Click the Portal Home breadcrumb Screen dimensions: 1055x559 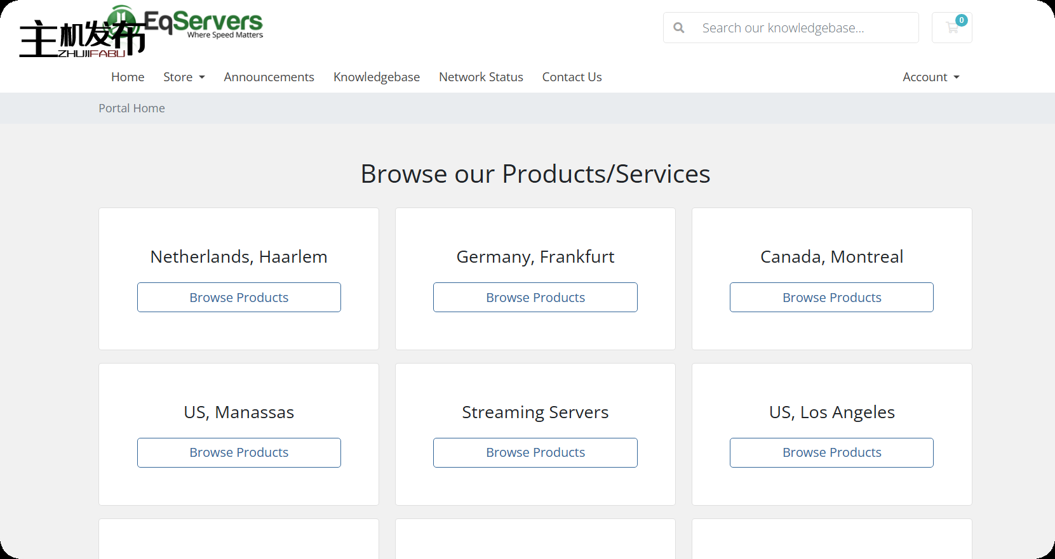pyautogui.click(x=131, y=109)
